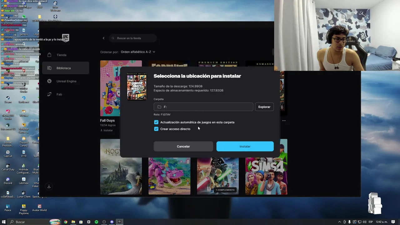Viewport: 400px width, 225px height.
Task: Click the GTA V cover thumbnail in dialog
Action: 137,87
